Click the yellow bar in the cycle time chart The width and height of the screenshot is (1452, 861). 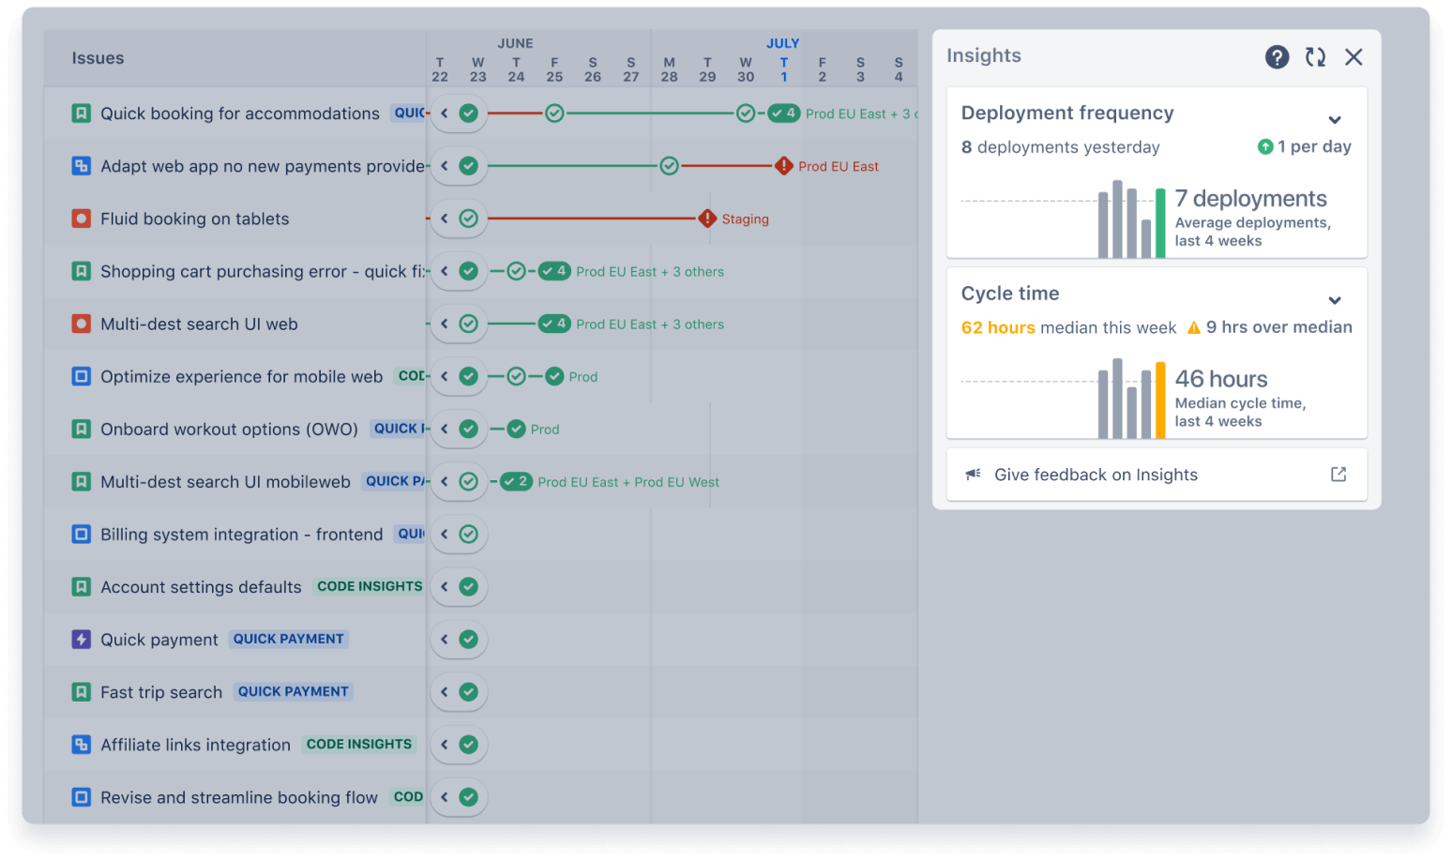pyautogui.click(x=1160, y=399)
